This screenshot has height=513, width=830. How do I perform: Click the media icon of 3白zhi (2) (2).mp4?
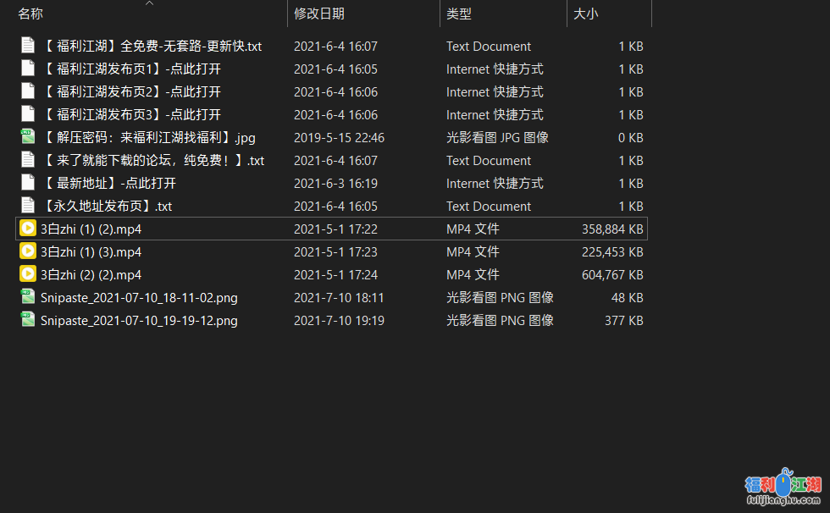point(27,274)
